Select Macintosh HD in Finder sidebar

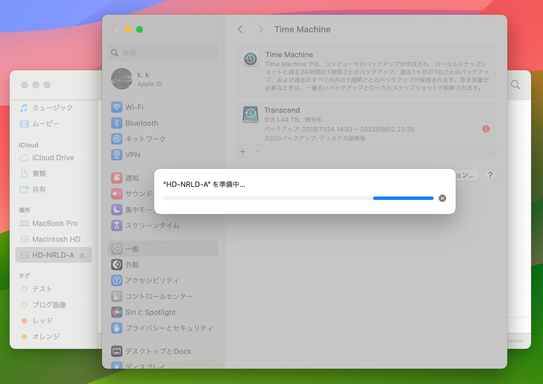[x=54, y=239]
